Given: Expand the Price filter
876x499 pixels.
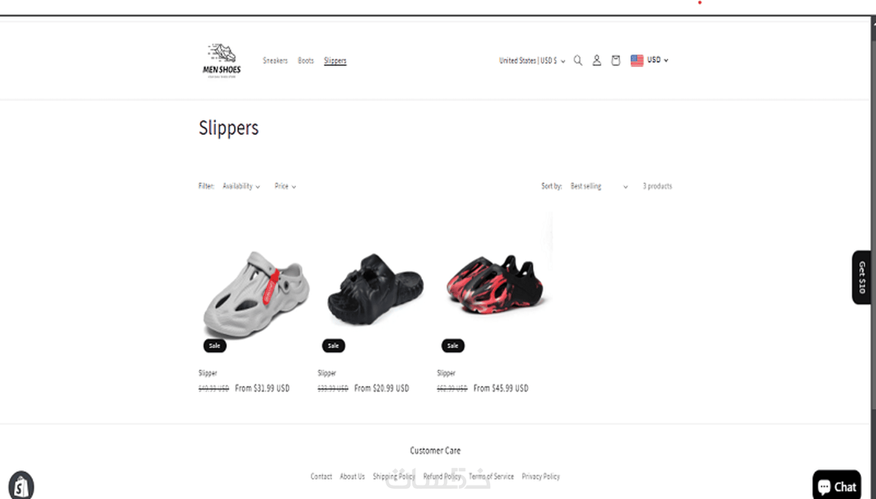Looking at the screenshot, I should point(285,186).
